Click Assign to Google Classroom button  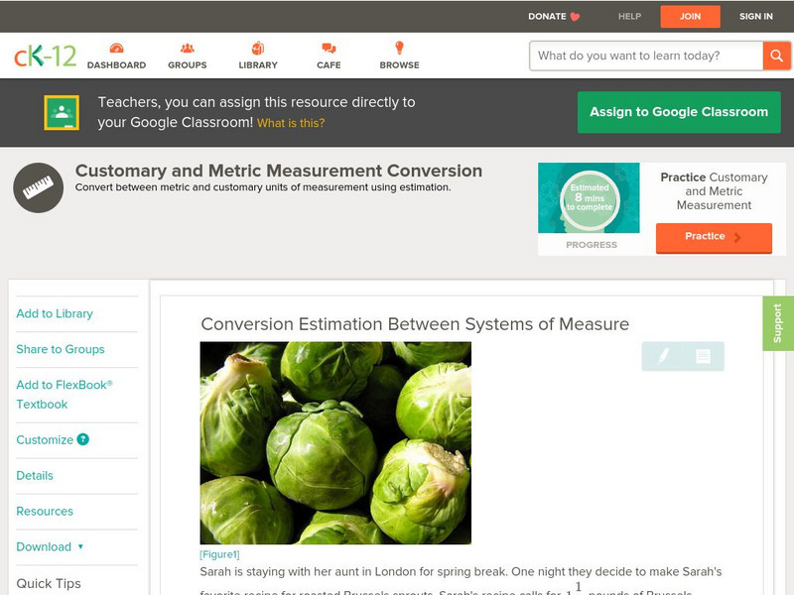pyautogui.click(x=679, y=112)
